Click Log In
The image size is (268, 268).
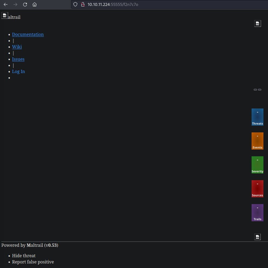tap(19, 71)
